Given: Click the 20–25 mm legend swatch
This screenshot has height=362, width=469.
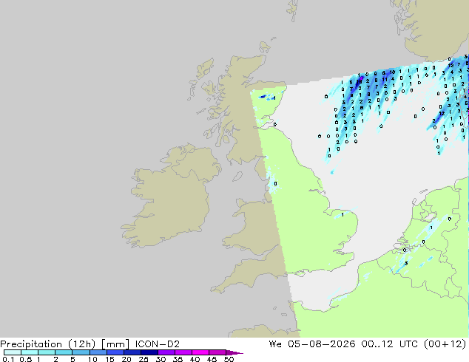Looking at the screenshot, I should point(132,352).
